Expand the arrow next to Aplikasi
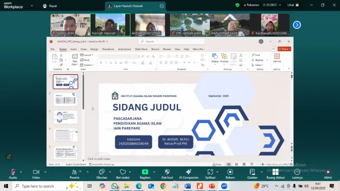 tap(217, 172)
